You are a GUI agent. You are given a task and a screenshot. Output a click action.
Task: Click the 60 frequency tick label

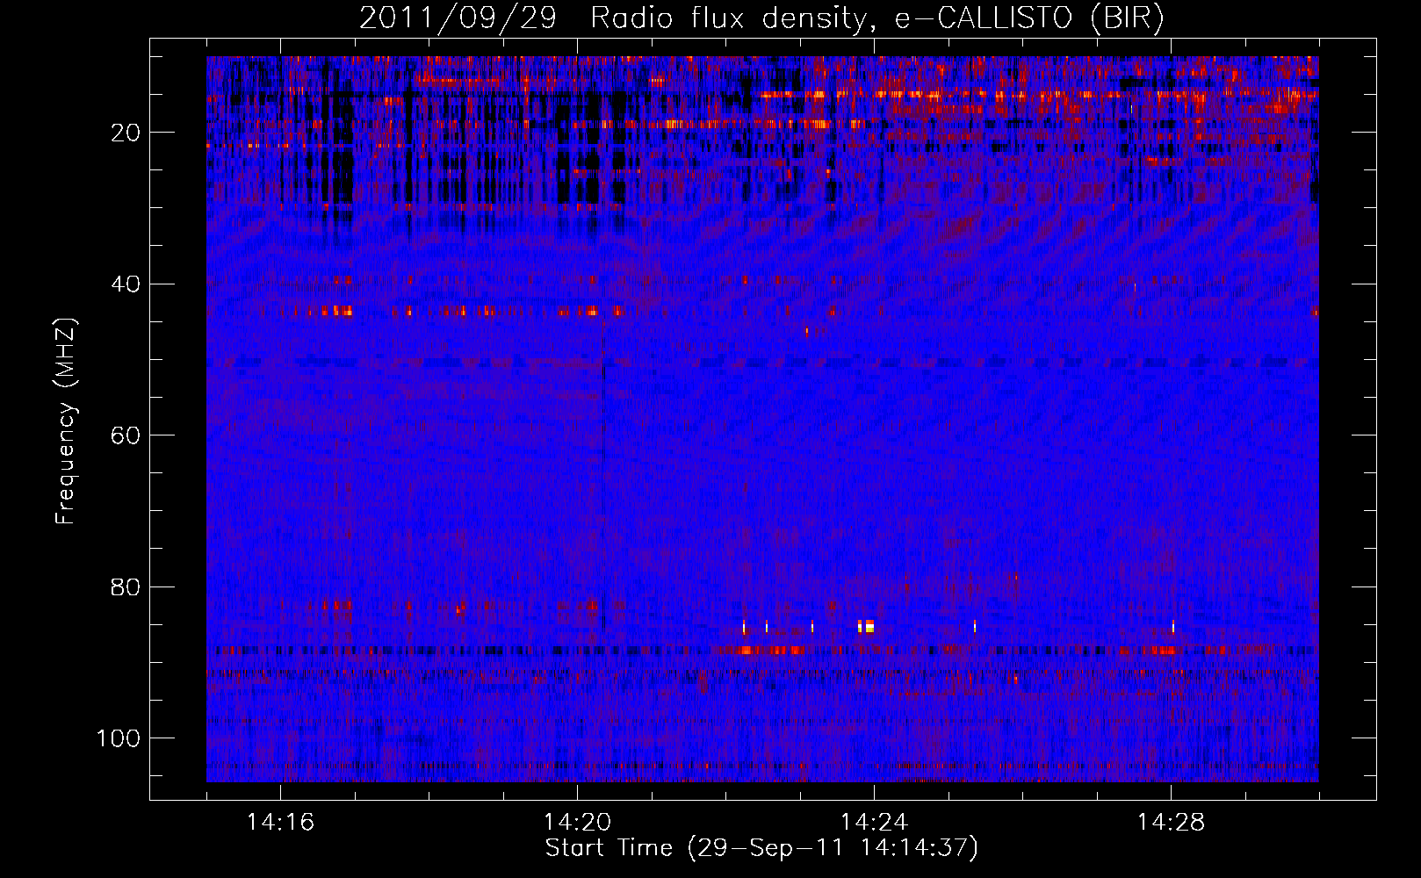(x=126, y=435)
